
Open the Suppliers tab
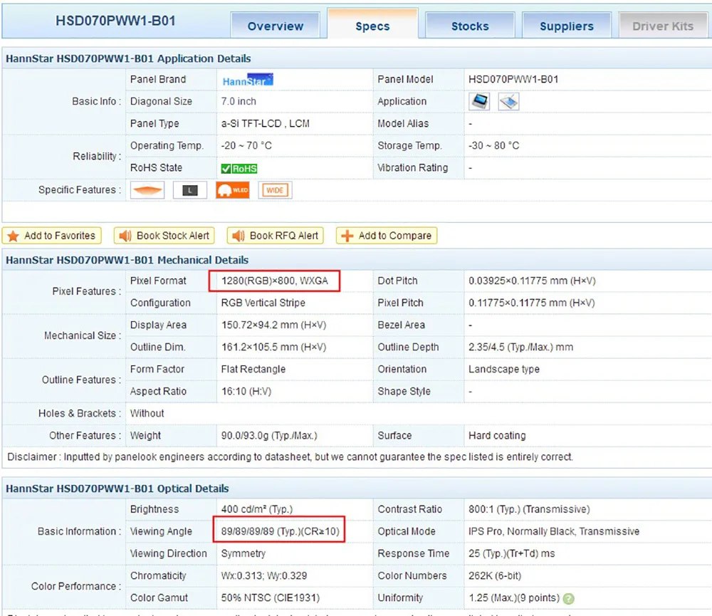566,26
